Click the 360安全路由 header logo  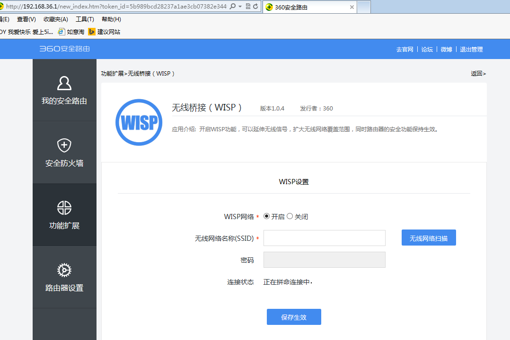coord(64,49)
